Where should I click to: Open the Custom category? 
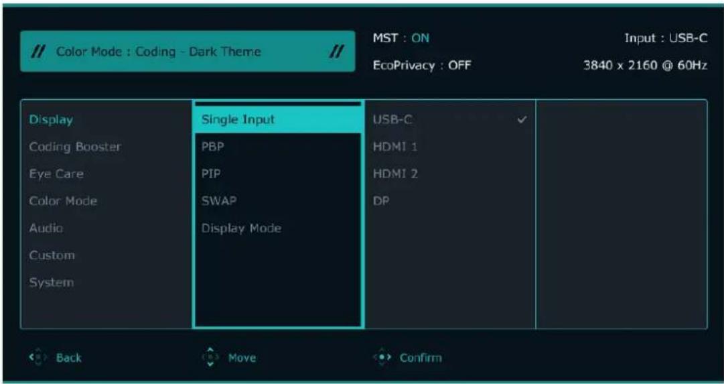[52, 255]
